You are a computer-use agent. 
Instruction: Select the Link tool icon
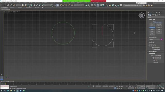tap(8, 5)
